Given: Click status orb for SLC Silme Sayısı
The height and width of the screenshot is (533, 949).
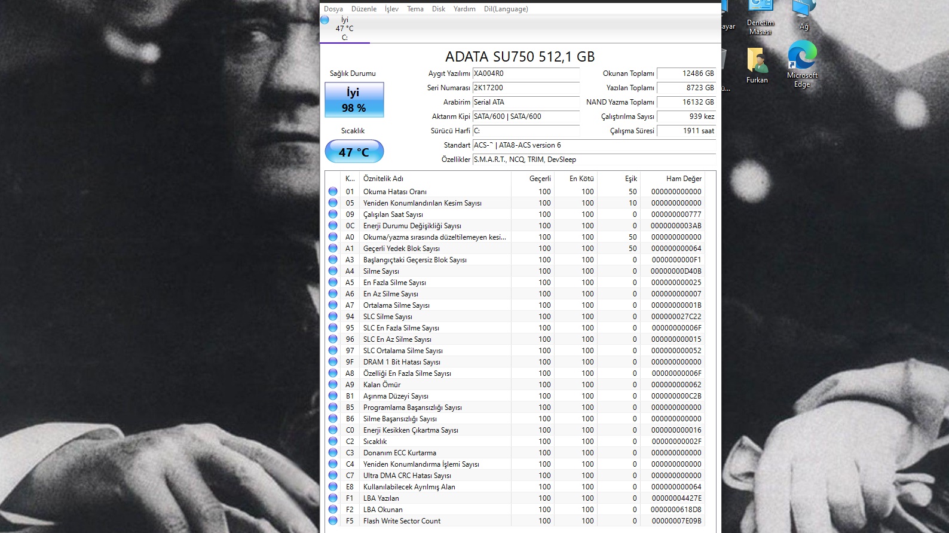Looking at the screenshot, I should pos(333,316).
